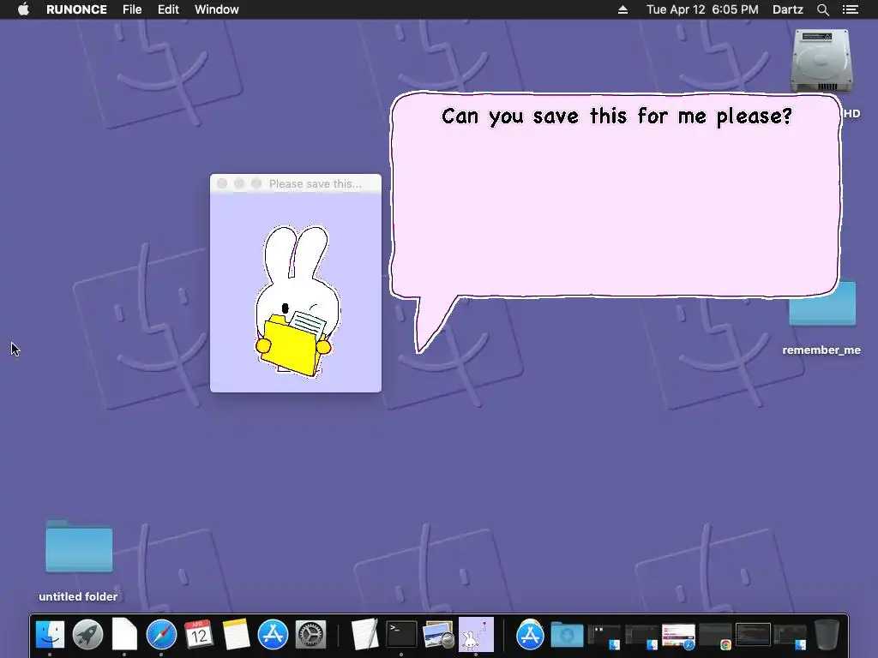Open the Trash in dock
This screenshot has height=658, width=878.
pos(827,635)
